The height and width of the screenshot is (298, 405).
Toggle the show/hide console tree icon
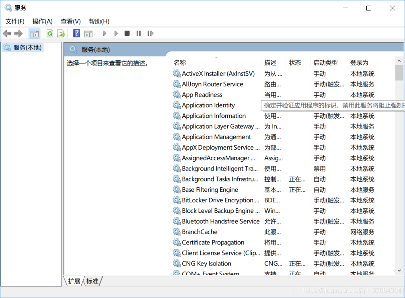pos(34,33)
